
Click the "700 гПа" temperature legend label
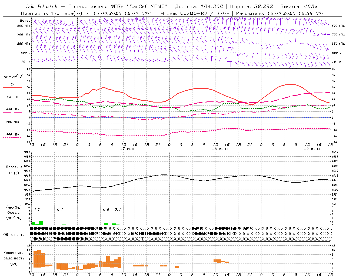[x=13, y=122]
